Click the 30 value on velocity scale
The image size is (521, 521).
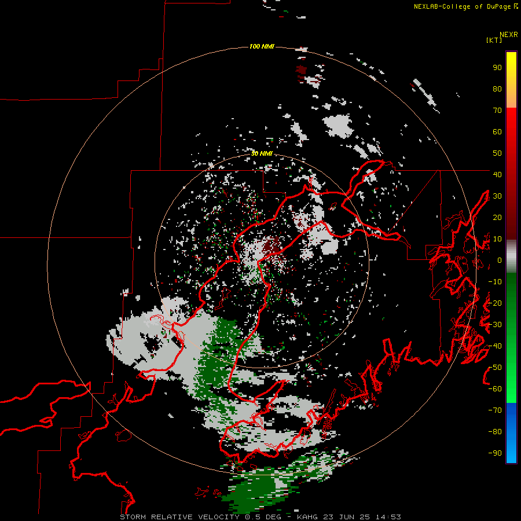[497, 196]
